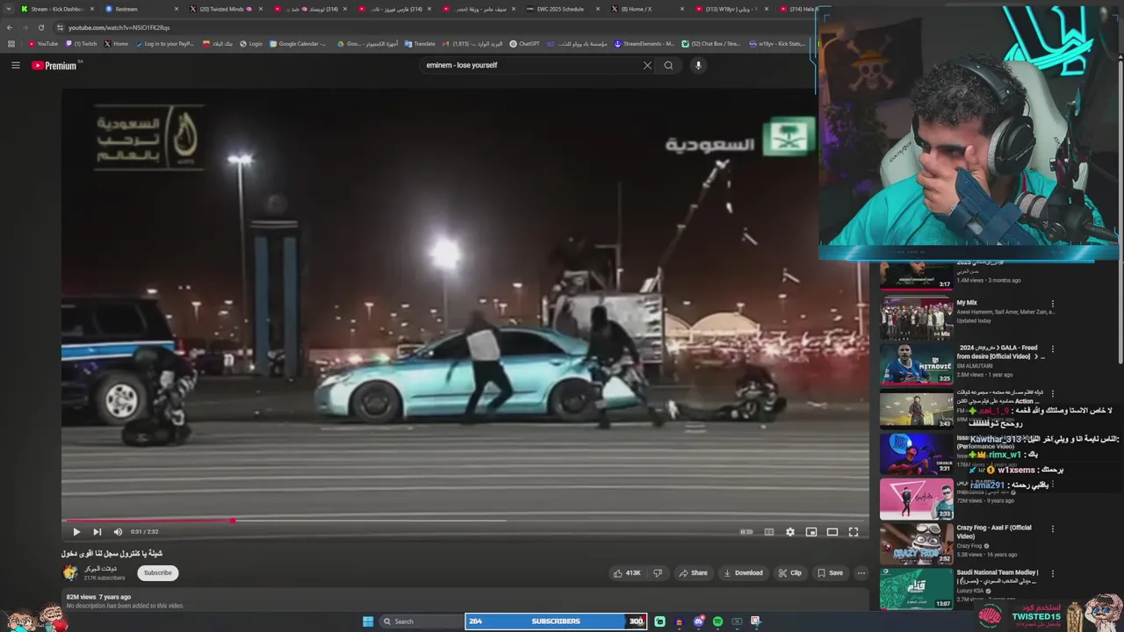The height and width of the screenshot is (632, 1124).
Task: Open the Crazy Frog Axel F thumbnail
Action: point(916,543)
